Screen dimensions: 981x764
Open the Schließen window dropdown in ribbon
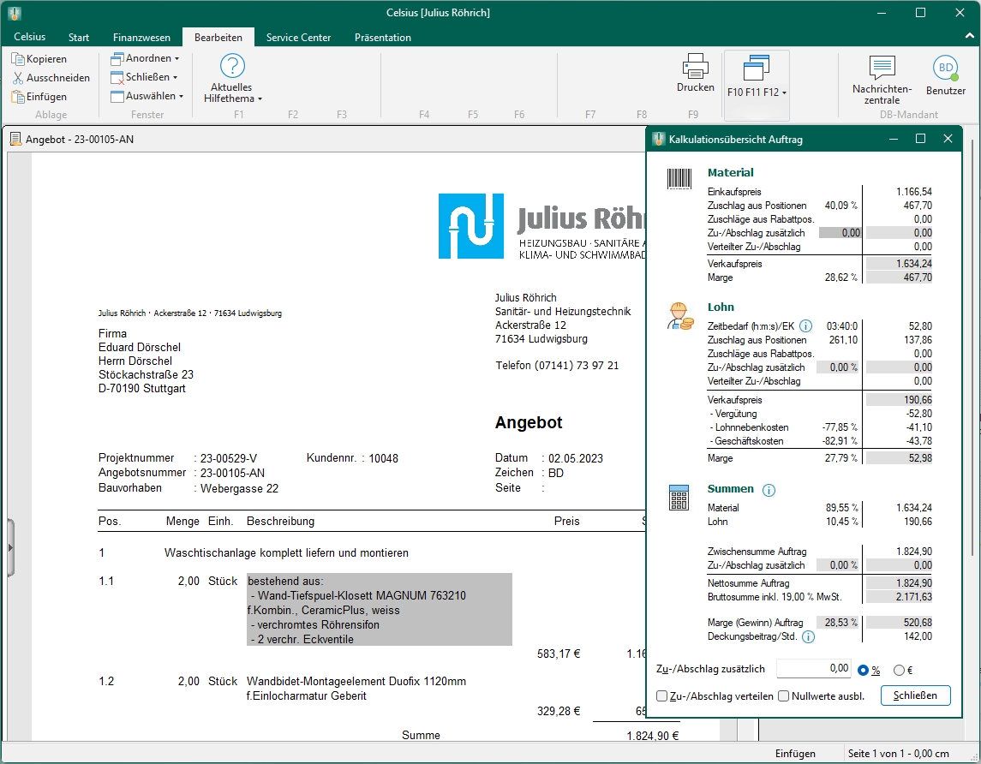coord(146,78)
